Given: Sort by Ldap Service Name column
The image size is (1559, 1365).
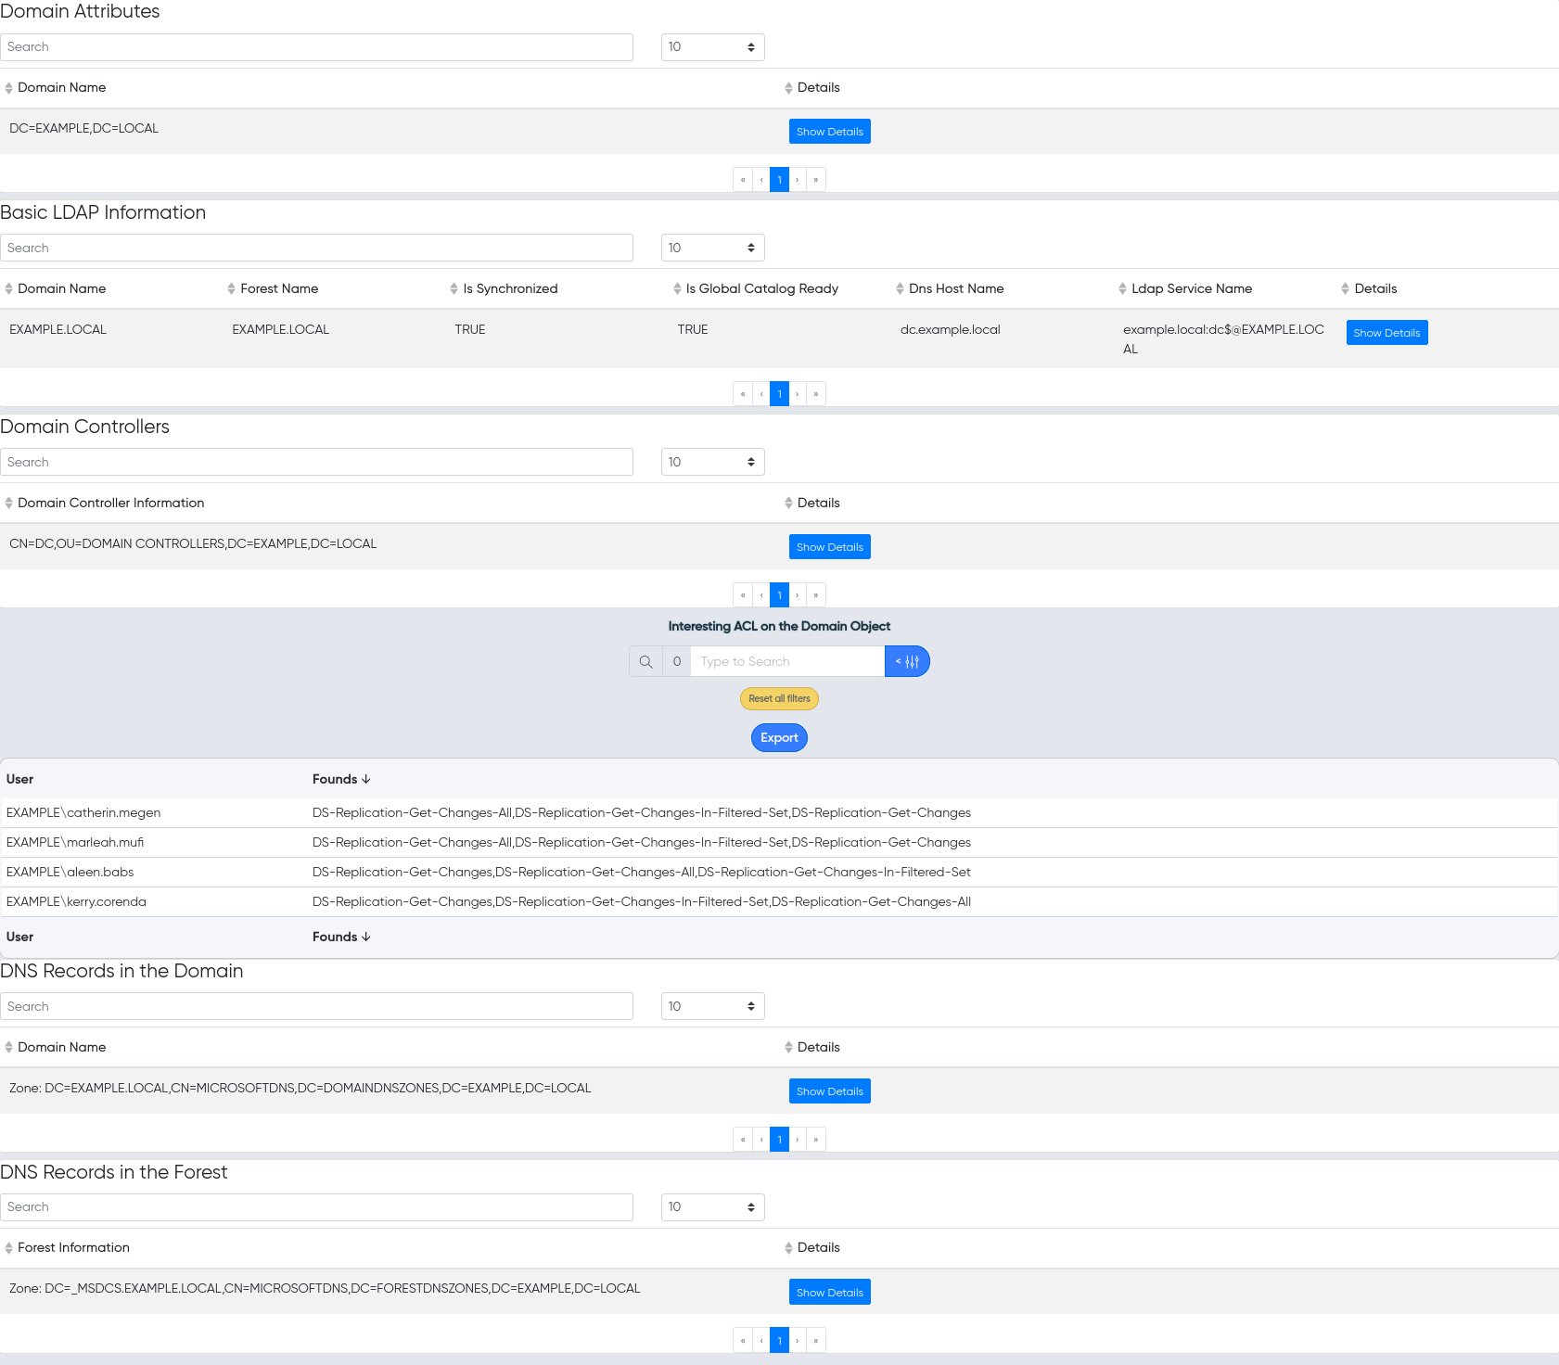Looking at the screenshot, I should coord(1185,289).
